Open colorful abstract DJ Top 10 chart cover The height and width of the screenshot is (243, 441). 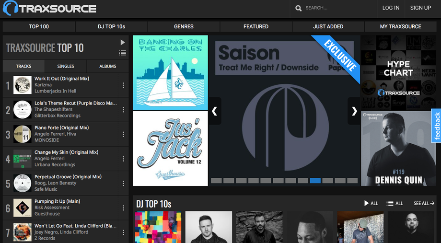pyautogui.click(x=158, y=227)
